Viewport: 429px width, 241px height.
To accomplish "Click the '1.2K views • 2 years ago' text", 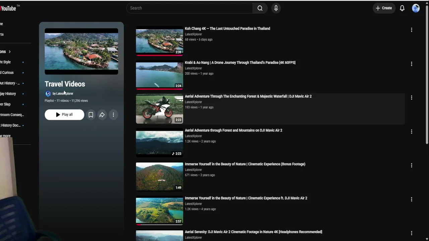I will 200,141.
